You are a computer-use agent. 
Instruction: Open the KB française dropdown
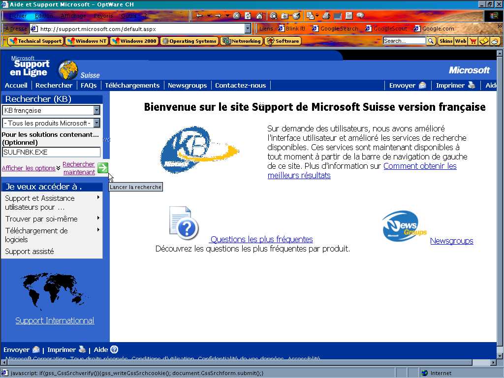[51, 111]
